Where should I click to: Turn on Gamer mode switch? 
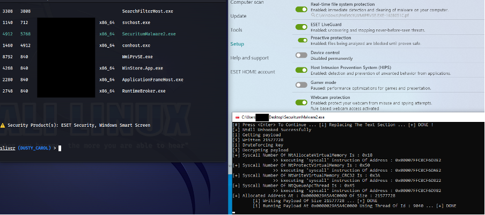click(x=302, y=85)
